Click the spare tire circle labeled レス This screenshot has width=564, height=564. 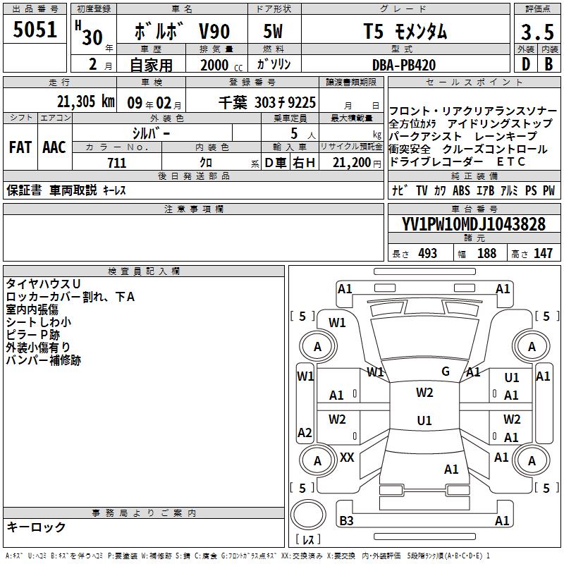[308, 515]
